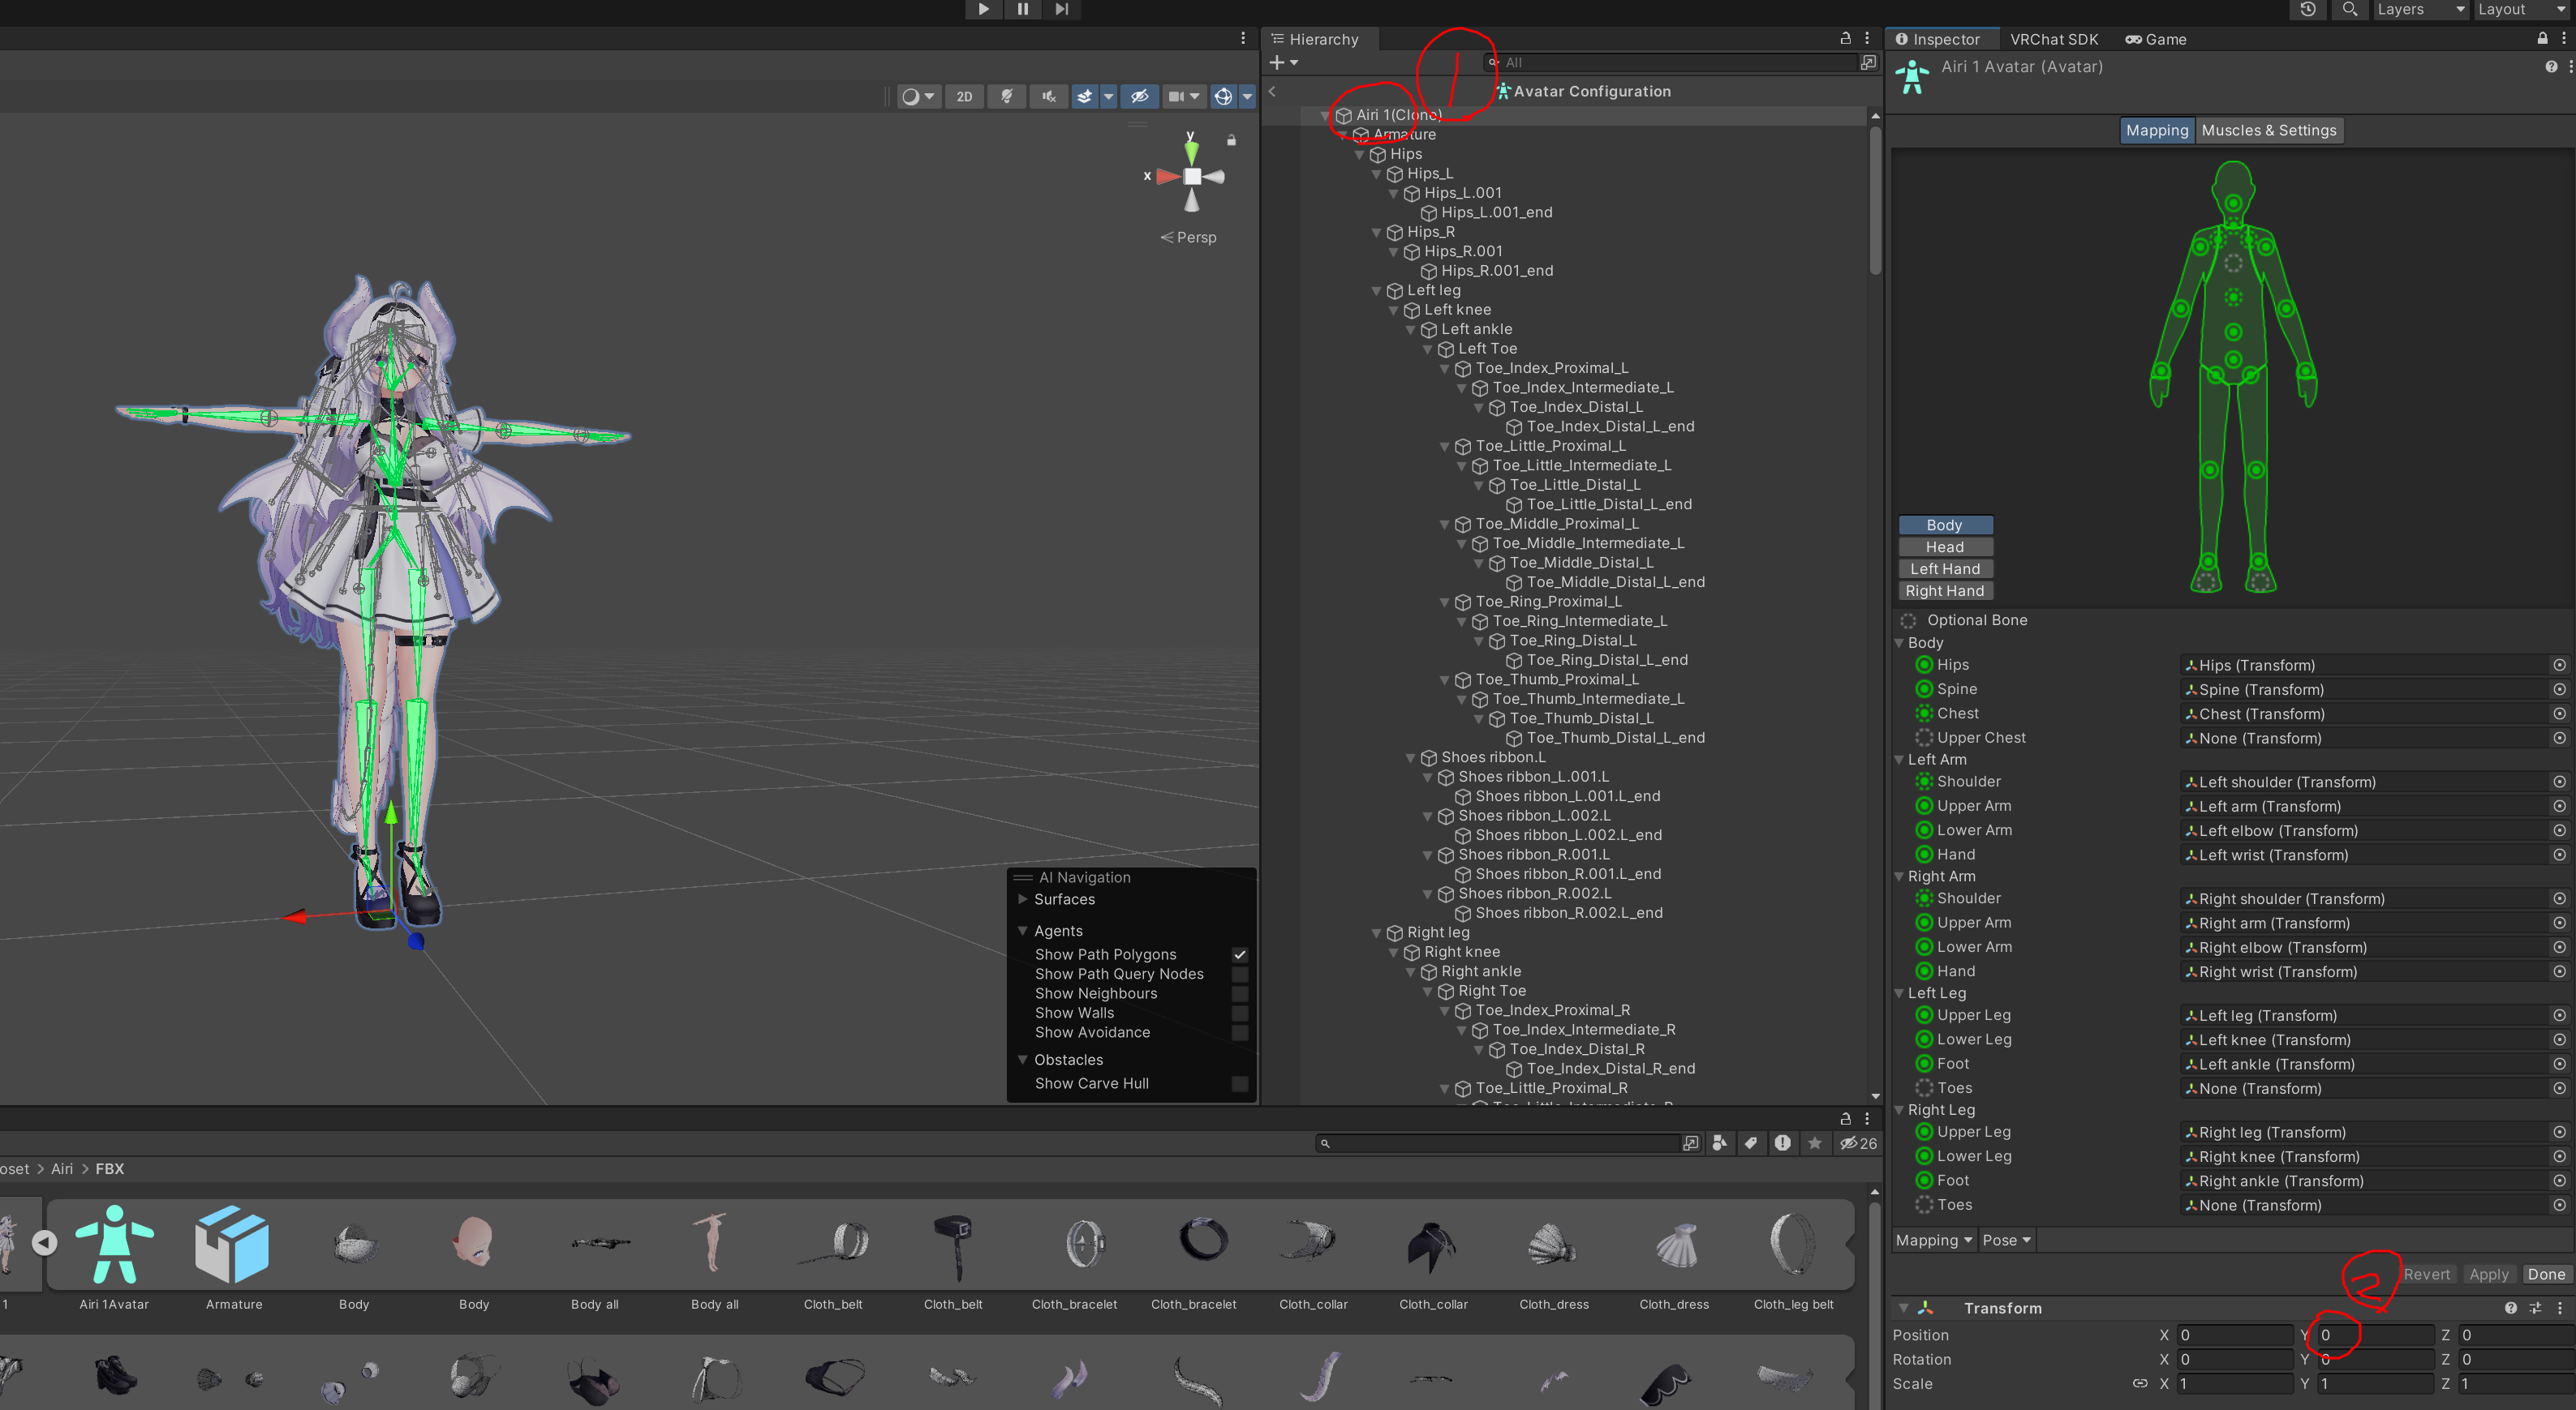
Task: Enable Show Carve Hull checkbox
Action: tap(1240, 1083)
